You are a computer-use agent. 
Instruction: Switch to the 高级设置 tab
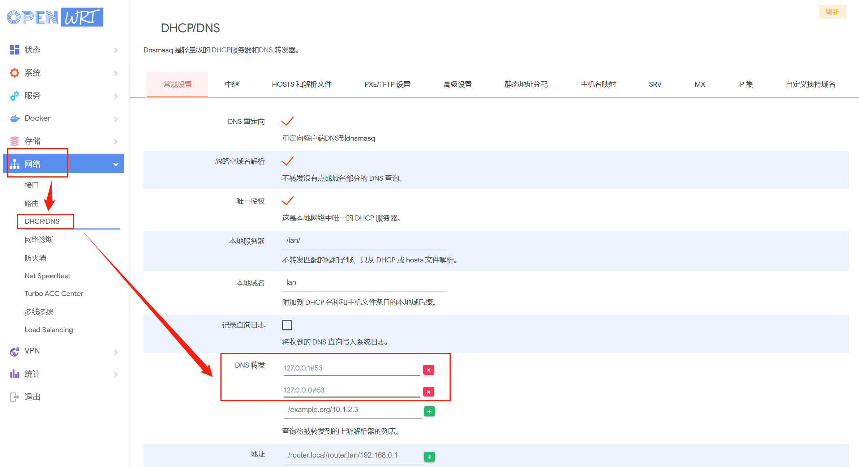click(458, 84)
